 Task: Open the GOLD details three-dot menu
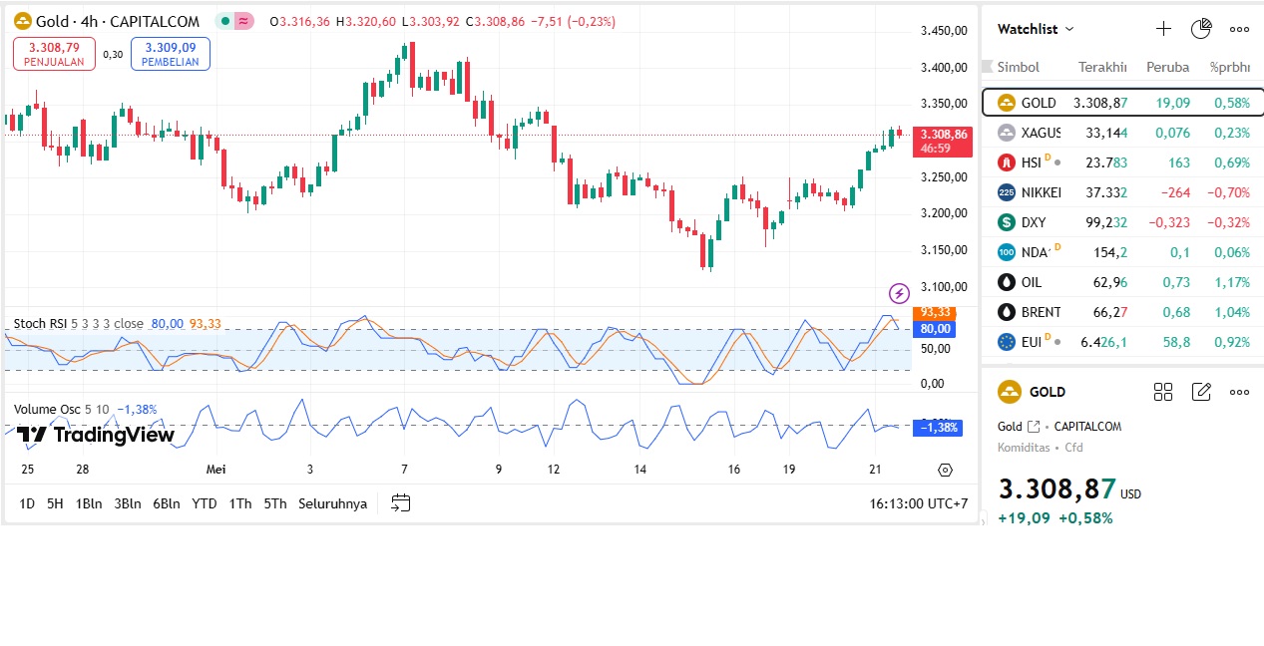[x=1239, y=392]
